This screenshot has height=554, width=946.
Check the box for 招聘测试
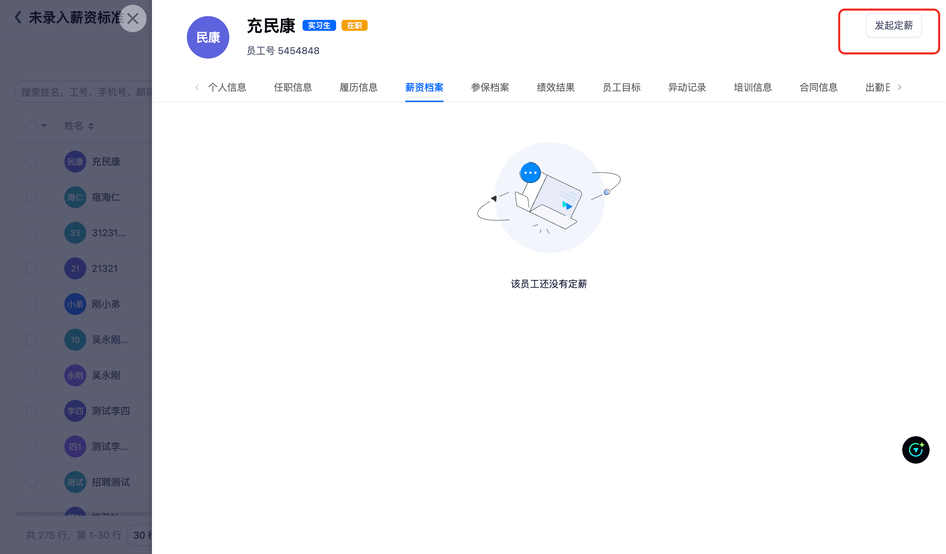tap(31, 482)
